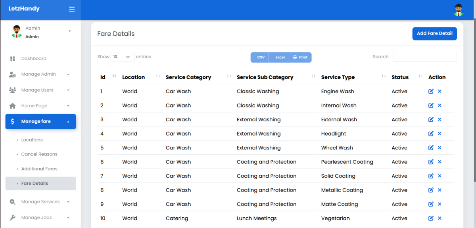Delete the Wheel Wash fare row

(x=440, y=148)
